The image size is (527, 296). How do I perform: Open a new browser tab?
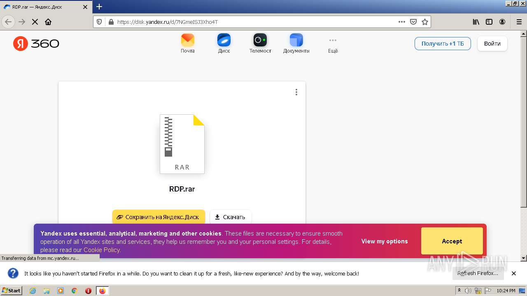click(x=99, y=7)
